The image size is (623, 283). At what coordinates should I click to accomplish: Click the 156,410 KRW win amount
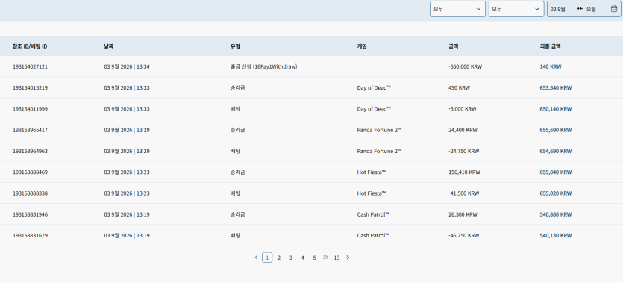pos(464,172)
